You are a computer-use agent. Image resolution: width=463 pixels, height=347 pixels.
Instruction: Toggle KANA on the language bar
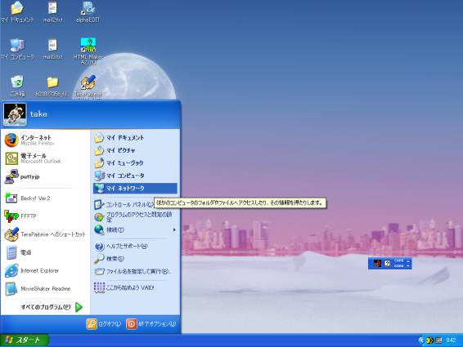point(398,265)
